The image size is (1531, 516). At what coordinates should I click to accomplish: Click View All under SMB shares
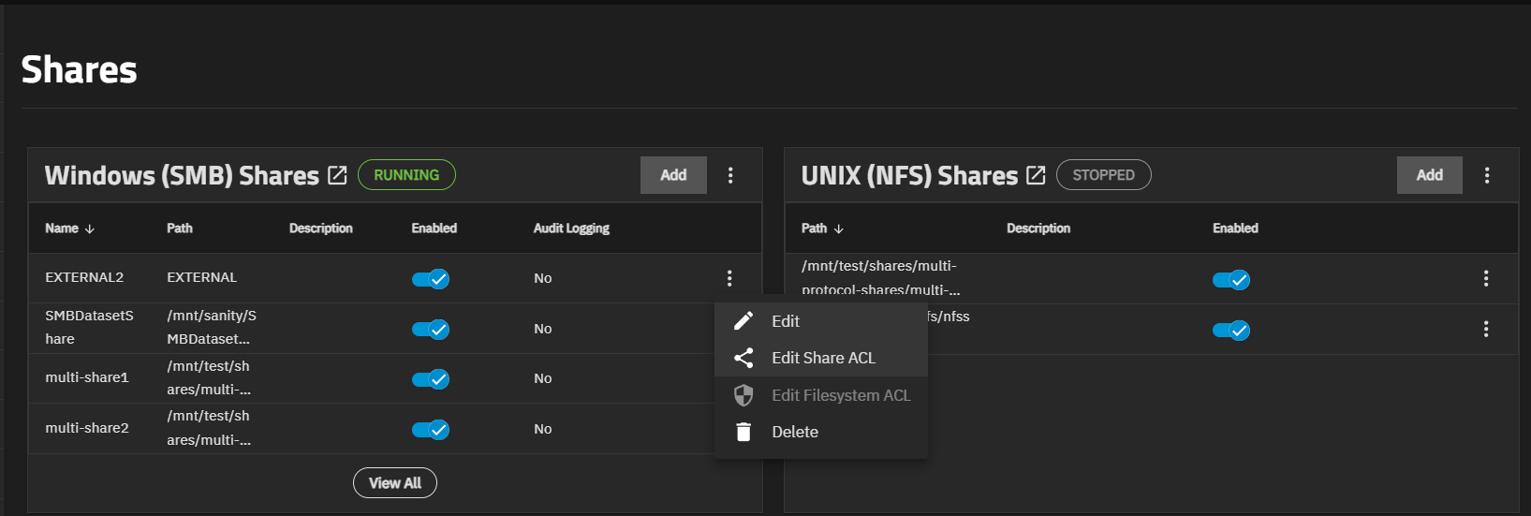pyautogui.click(x=395, y=483)
